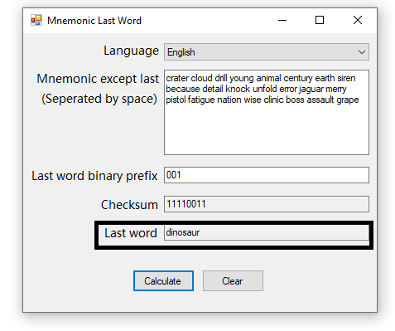Click the Last word field showing dinosaur
Viewport: 395px width, 331px height.
[267, 232]
